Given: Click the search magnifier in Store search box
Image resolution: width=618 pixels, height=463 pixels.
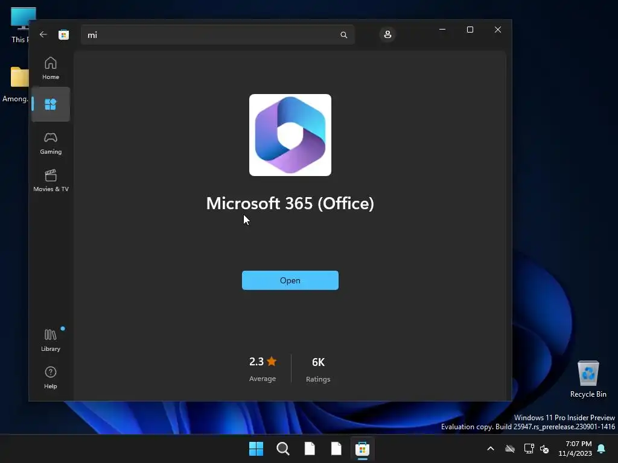Looking at the screenshot, I should pos(343,35).
